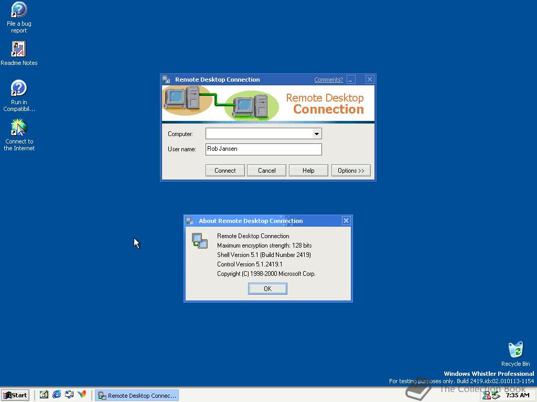Open the notepad-style quick launch icon
The width and height of the screenshot is (537, 402).
44,395
